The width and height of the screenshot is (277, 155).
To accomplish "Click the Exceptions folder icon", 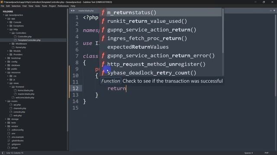I will coord(11,26).
